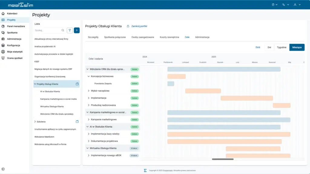Switch timeline view to Dni
Image resolution: width=310 pixels, height=174 pixels.
269,47
